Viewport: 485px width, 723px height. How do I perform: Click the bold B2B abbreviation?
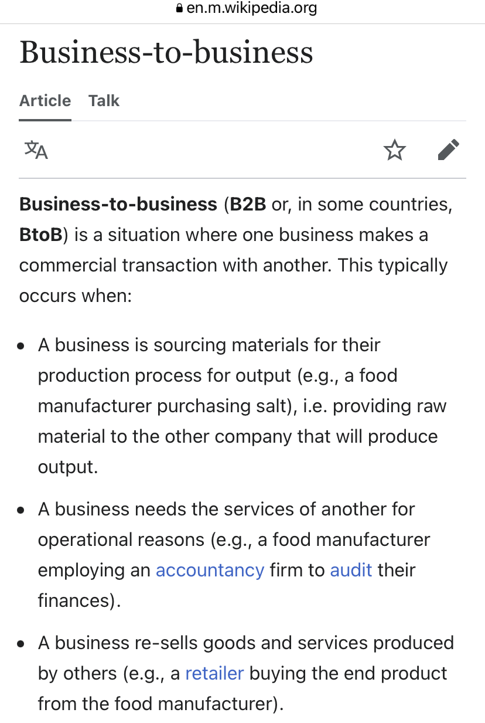tap(248, 205)
